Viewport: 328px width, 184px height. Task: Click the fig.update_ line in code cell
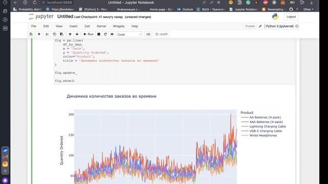(x=66, y=73)
